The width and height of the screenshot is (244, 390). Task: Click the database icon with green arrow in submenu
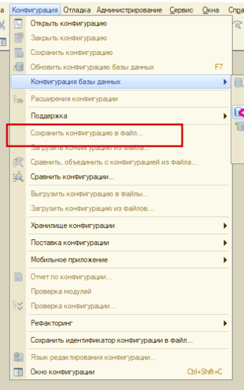pyautogui.click(x=240, y=126)
